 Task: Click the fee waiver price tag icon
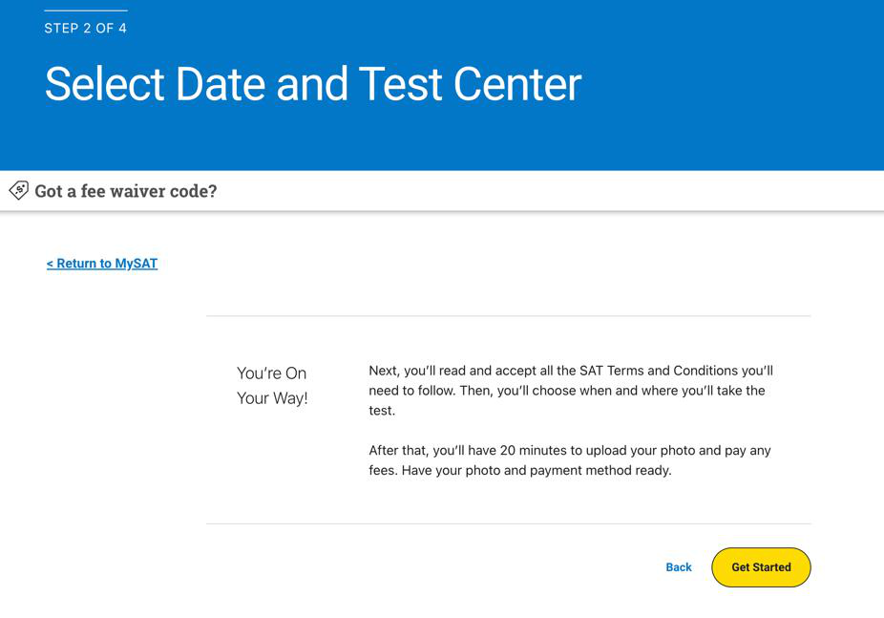pos(18,190)
